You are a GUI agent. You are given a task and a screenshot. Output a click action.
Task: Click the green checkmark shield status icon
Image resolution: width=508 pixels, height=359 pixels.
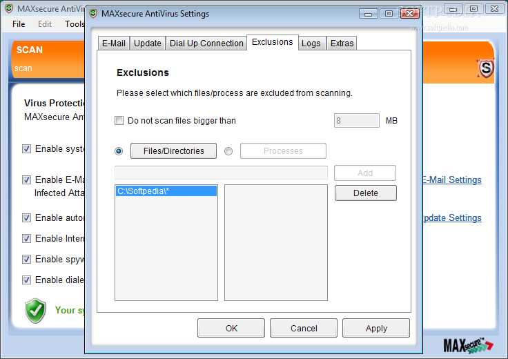click(x=36, y=311)
